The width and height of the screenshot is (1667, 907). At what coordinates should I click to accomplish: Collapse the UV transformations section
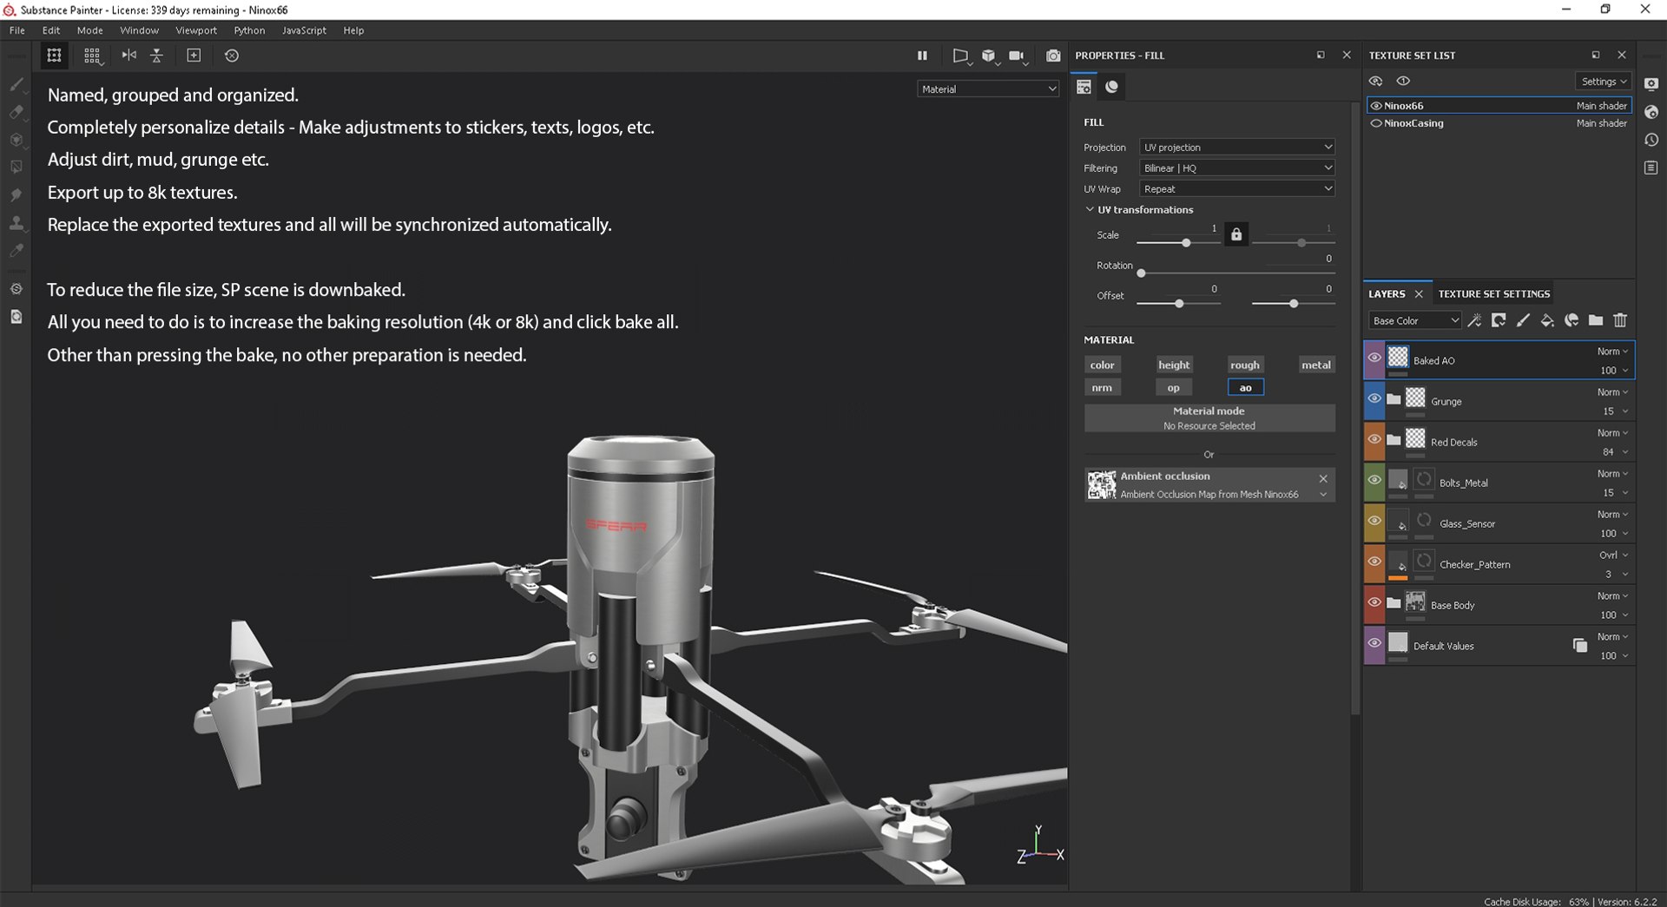pos(1089,209)
